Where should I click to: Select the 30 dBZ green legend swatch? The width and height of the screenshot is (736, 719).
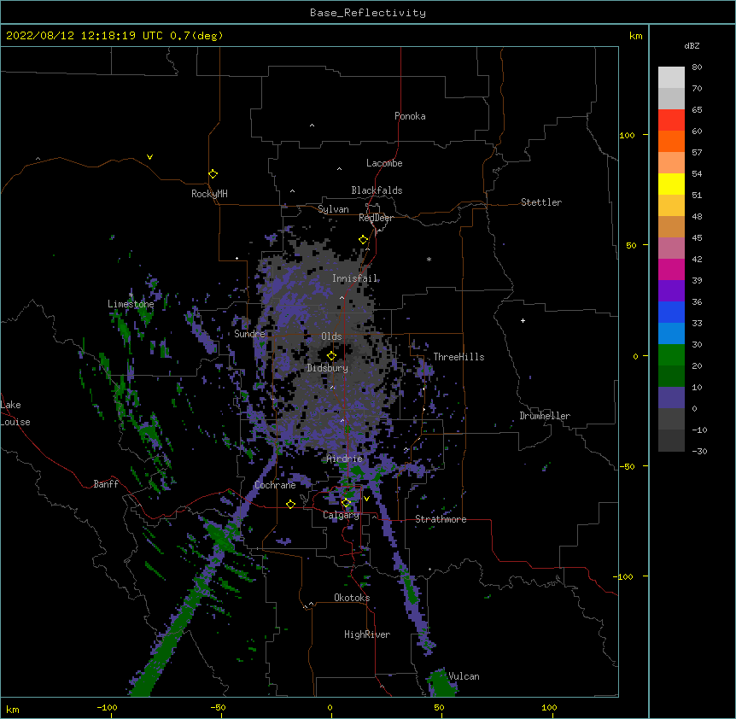tap(671, 355)
